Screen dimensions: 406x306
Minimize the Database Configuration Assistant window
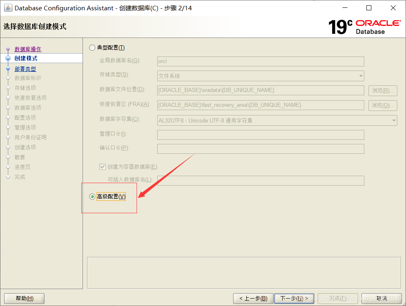(345, 8)
